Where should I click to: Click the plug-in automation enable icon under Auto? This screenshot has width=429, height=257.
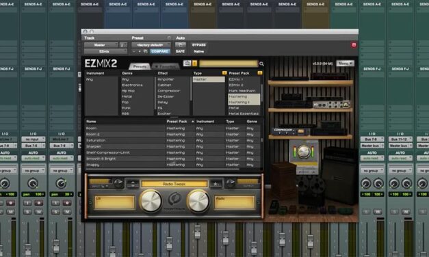(181, 45)
